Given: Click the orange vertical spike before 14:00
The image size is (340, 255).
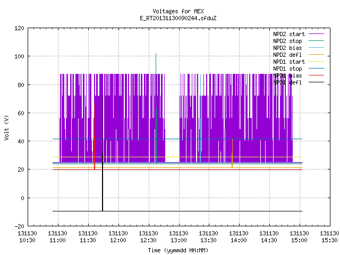Looking at the screenshot, I should (x=232, y=152).
